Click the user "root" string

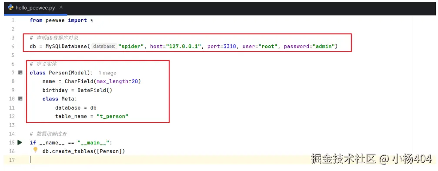(268, 47)
